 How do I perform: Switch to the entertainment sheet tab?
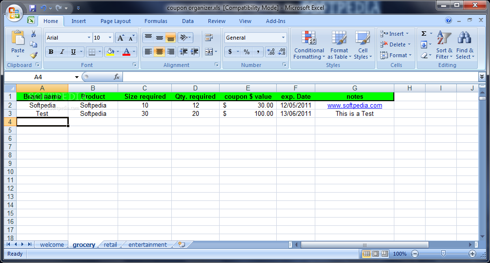tap(148, 244)
